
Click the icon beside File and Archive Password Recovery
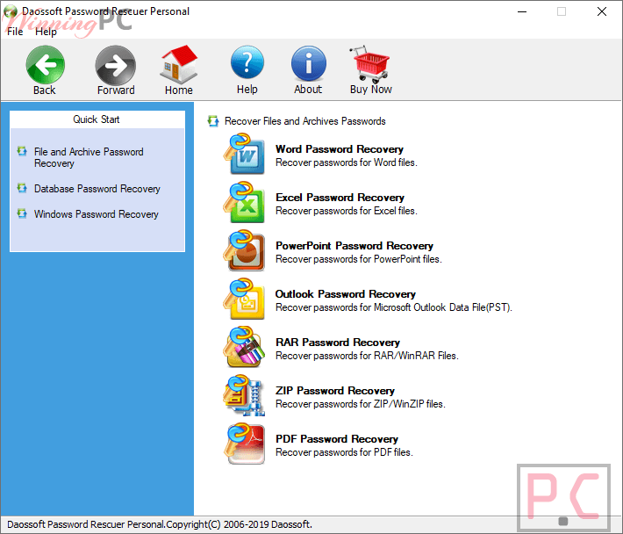22,151
